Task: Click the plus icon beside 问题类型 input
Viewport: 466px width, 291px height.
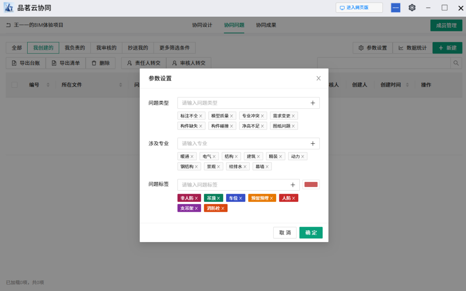Action: 313,103
